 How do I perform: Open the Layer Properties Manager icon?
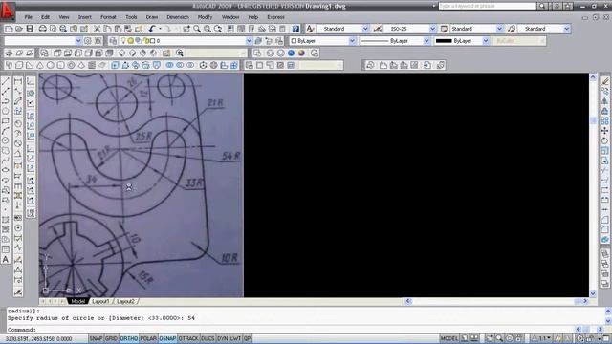click(113, 41)
